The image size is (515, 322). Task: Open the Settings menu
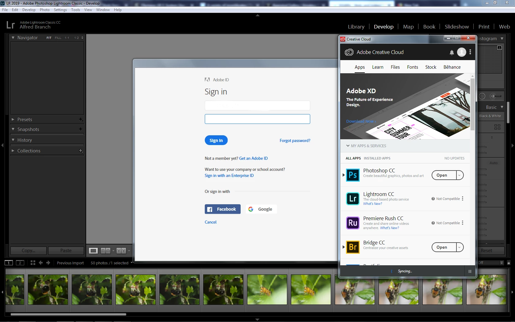click(60, 10)
